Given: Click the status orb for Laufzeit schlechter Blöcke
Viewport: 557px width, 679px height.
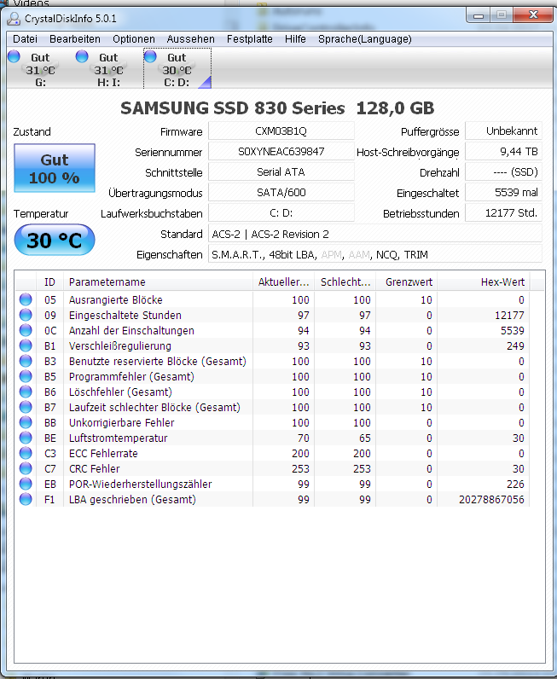Looking at the screenshot, I should 26,407.
